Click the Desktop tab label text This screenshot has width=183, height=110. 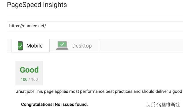[x=82, y=46]
